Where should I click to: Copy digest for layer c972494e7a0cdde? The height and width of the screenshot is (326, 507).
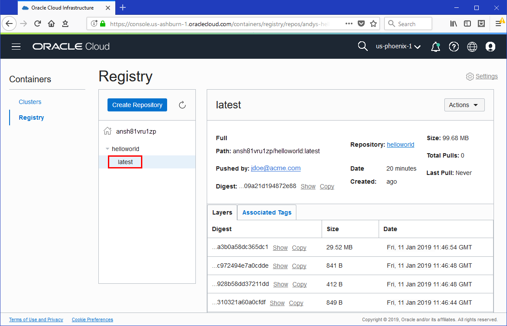pos(299,266)
